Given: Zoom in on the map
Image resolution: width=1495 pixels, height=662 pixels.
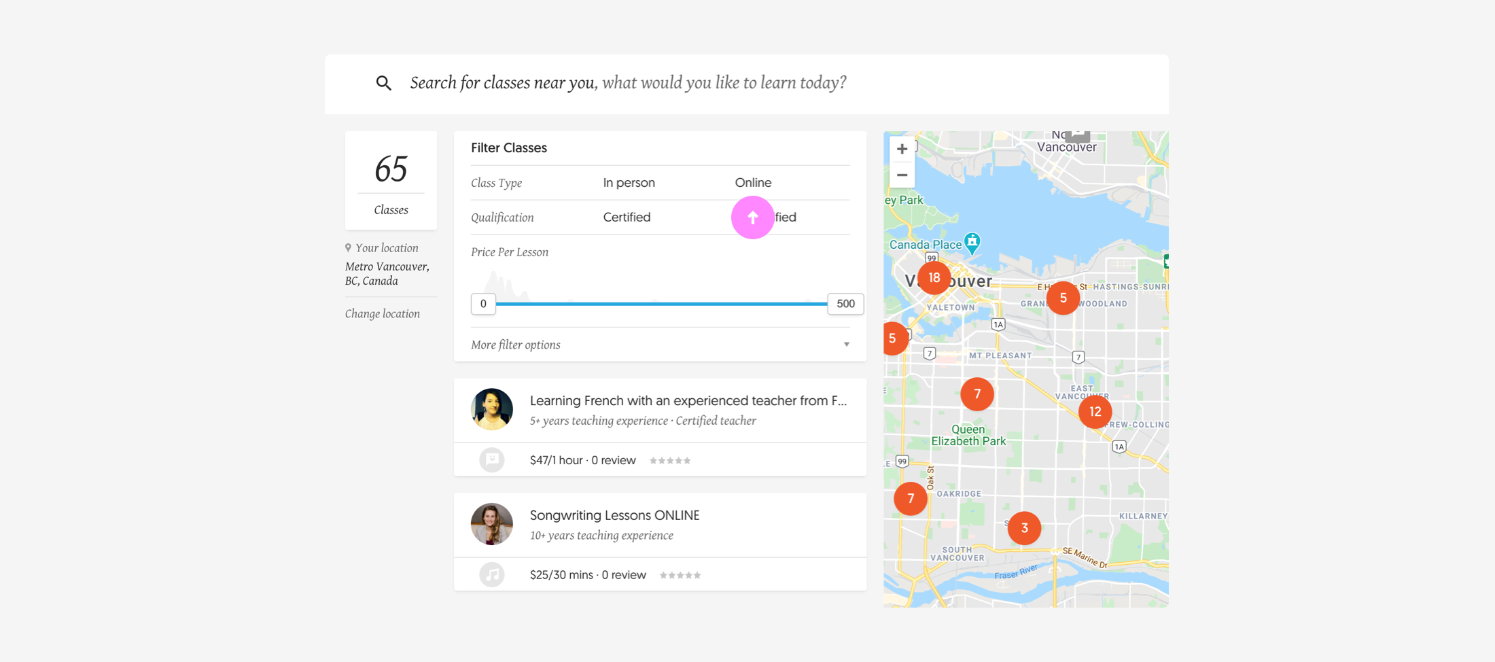Looking at the screenshot, I should (902, 149).
